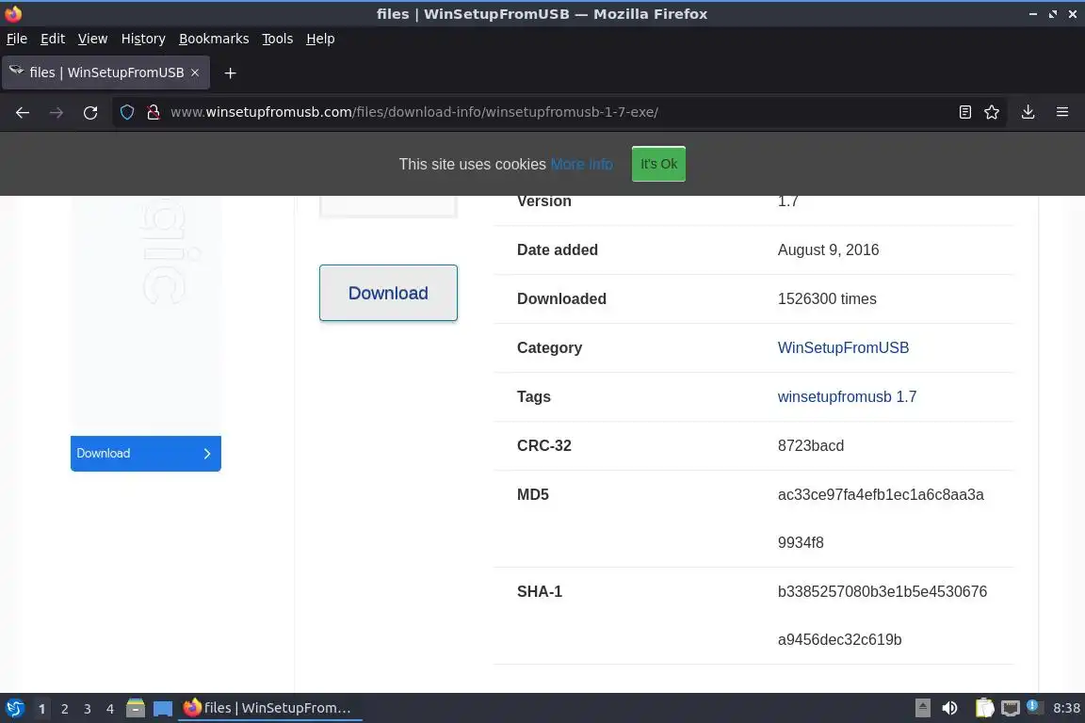Image resolution: width=1085 pixels, height=723 pixels.
Task: Open a new tab with the plus button
Action: pyautogui.click(x=231, y=72)
